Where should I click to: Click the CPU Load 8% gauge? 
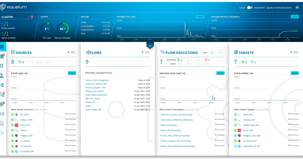[47, 29]
